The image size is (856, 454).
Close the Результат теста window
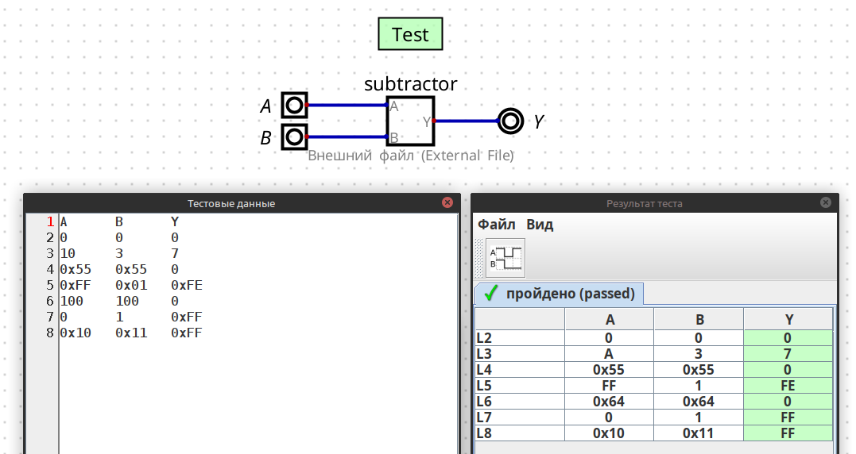tap(826, 202)
